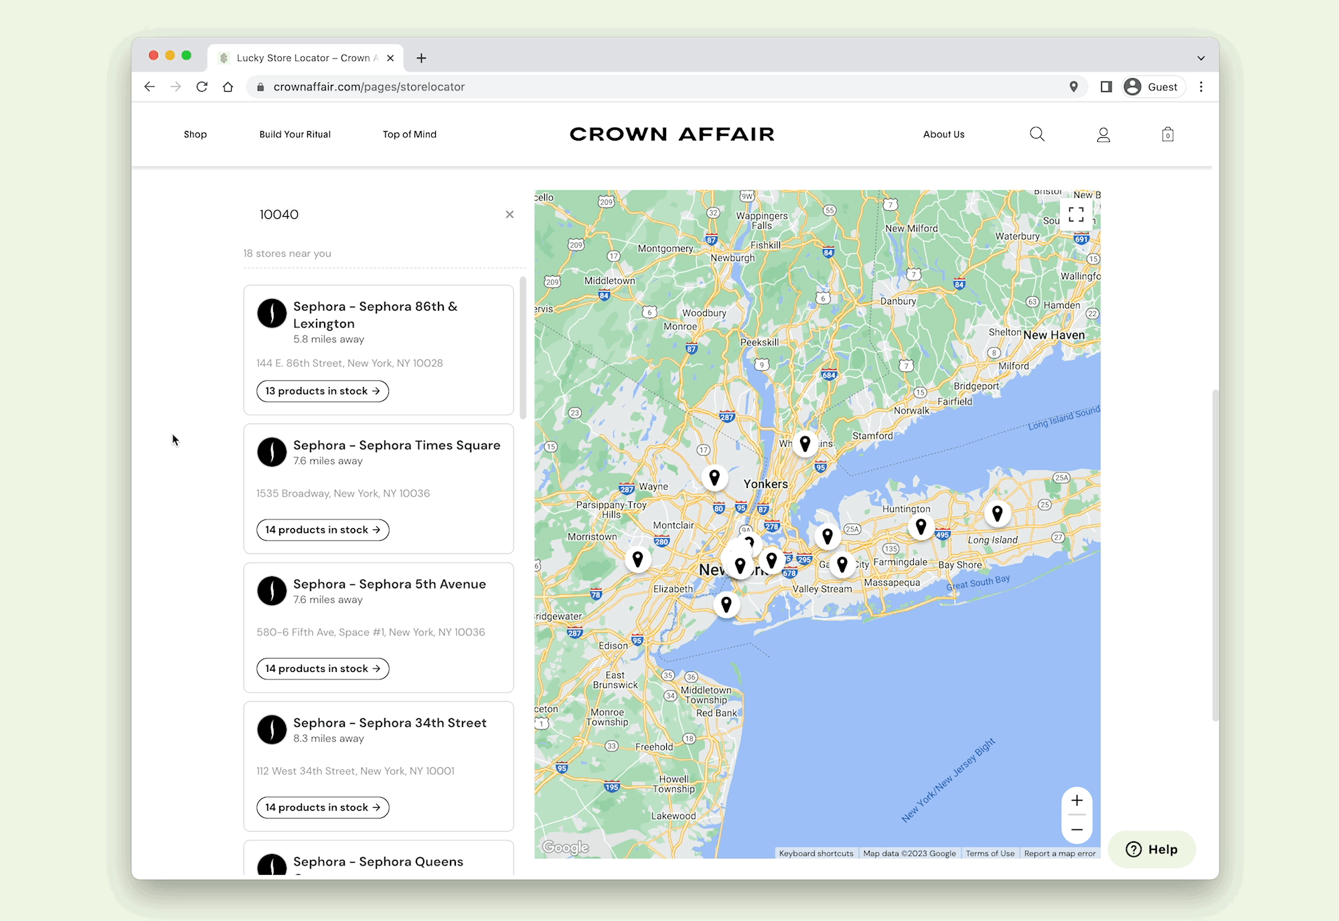Click map pin near Stamford
Image resolution: width=1339 pixels, height=921 pixels.
805,443
